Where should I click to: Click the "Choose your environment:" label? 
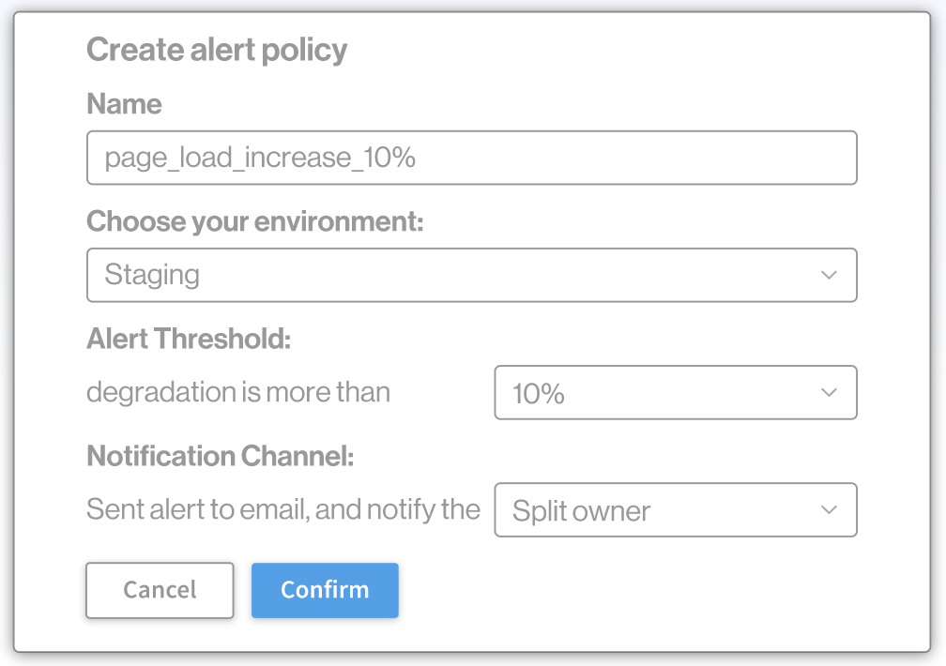pyautogui.click(x=255, y=221)
